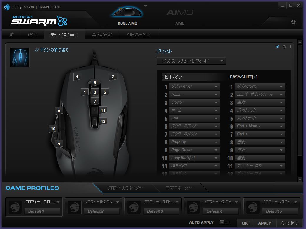Click the GAME PROFILES heading
306x229 pixels.
32,188
